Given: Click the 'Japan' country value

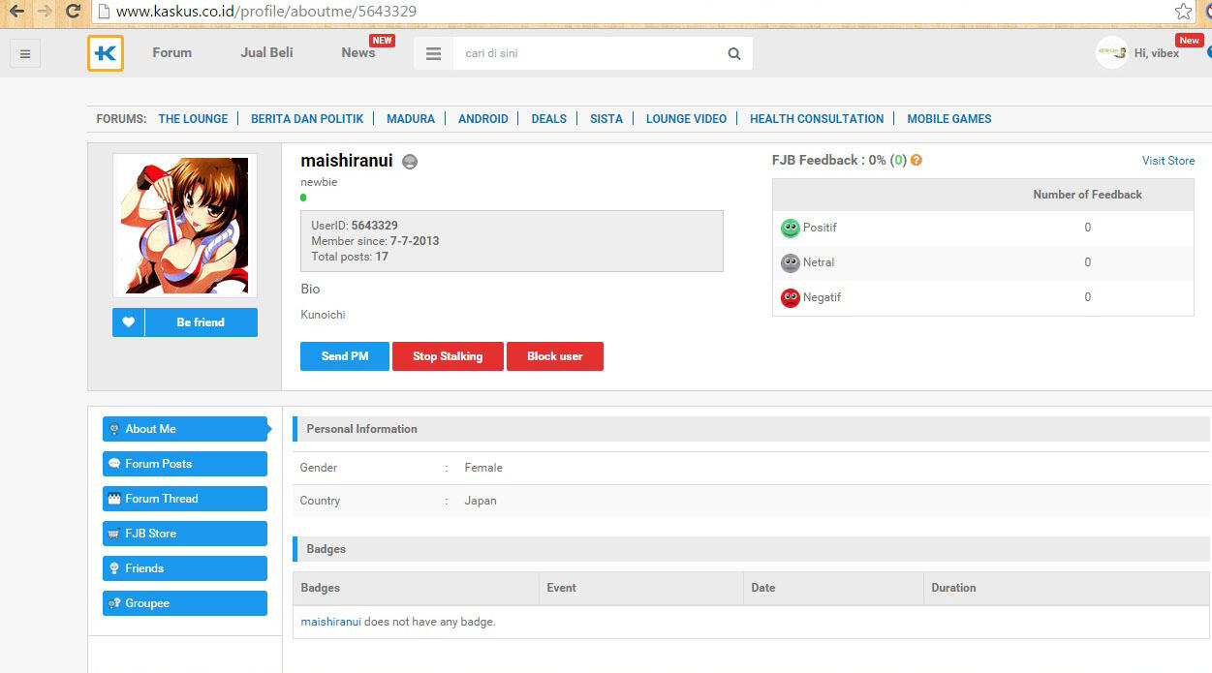Looking at the screenshot, I should [x=481, y=501].
